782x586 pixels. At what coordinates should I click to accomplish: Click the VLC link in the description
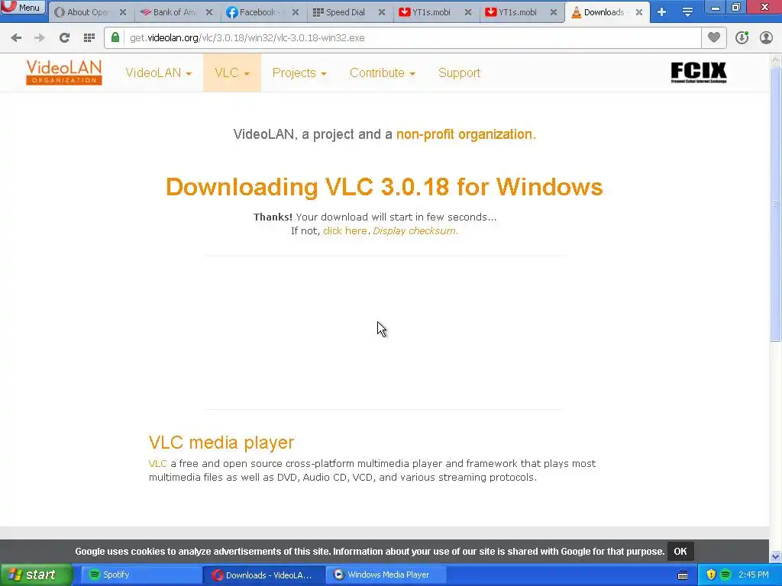point(157,464)
